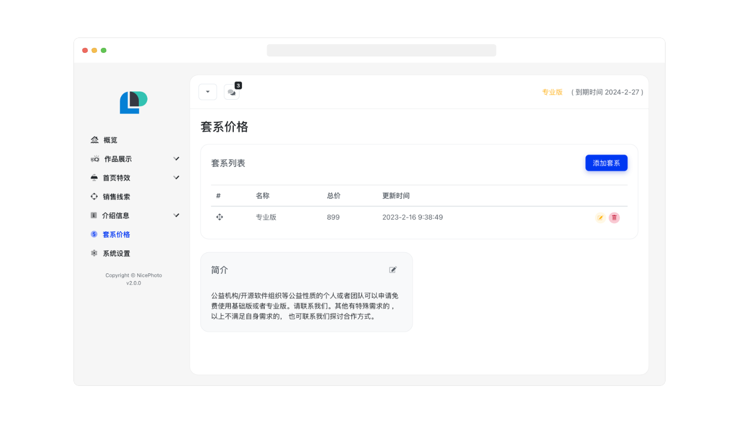Edit the 简介 card content
The width and height of the screenshot is (739, 426).
[x=393, y=270]
